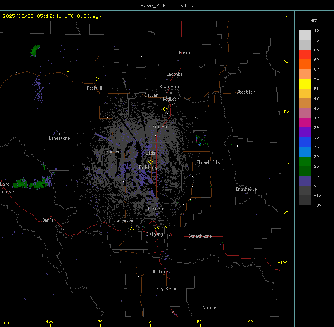This screenshot has height=327, width=334.
Task: Select the yellow diamond between Olds and Didsbury
Action: coord(151,162)
